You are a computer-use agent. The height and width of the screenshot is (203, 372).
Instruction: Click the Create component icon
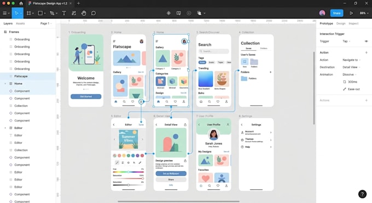168,13
